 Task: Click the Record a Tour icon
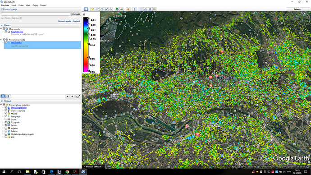tap(111, 9)
